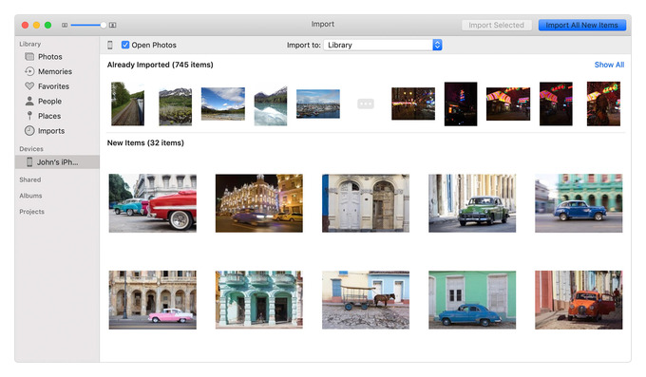Image resolution: width=646 pixels, height=377 pixels.
Task: Select the blue sky lake imported photo
Action: [223, 104]
